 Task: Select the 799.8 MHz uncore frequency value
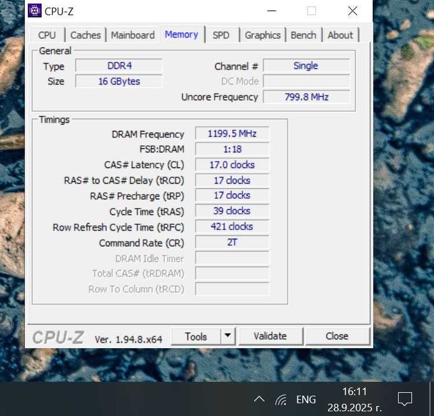[x=306, y=97]
